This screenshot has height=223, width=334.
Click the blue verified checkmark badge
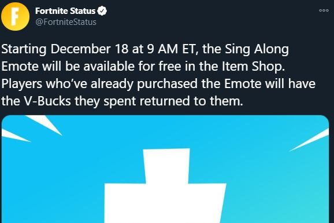point(102,11)
